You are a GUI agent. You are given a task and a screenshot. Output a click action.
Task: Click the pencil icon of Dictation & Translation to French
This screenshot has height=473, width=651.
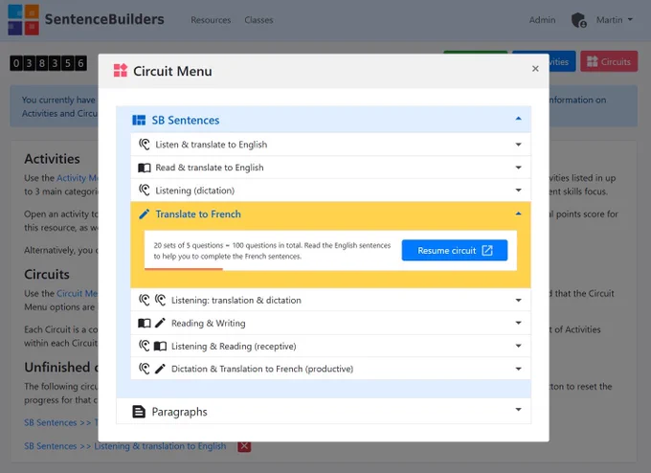click(160, 369)
